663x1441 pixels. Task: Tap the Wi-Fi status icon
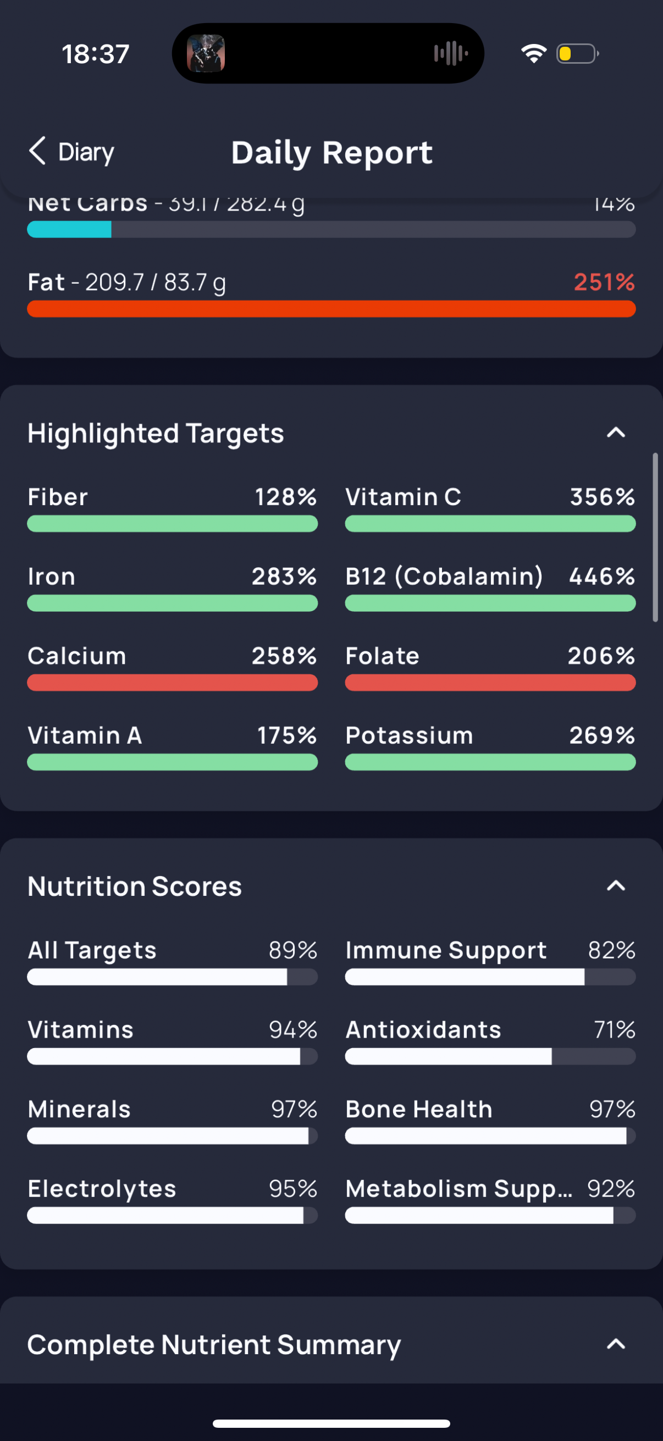point(533,54)
